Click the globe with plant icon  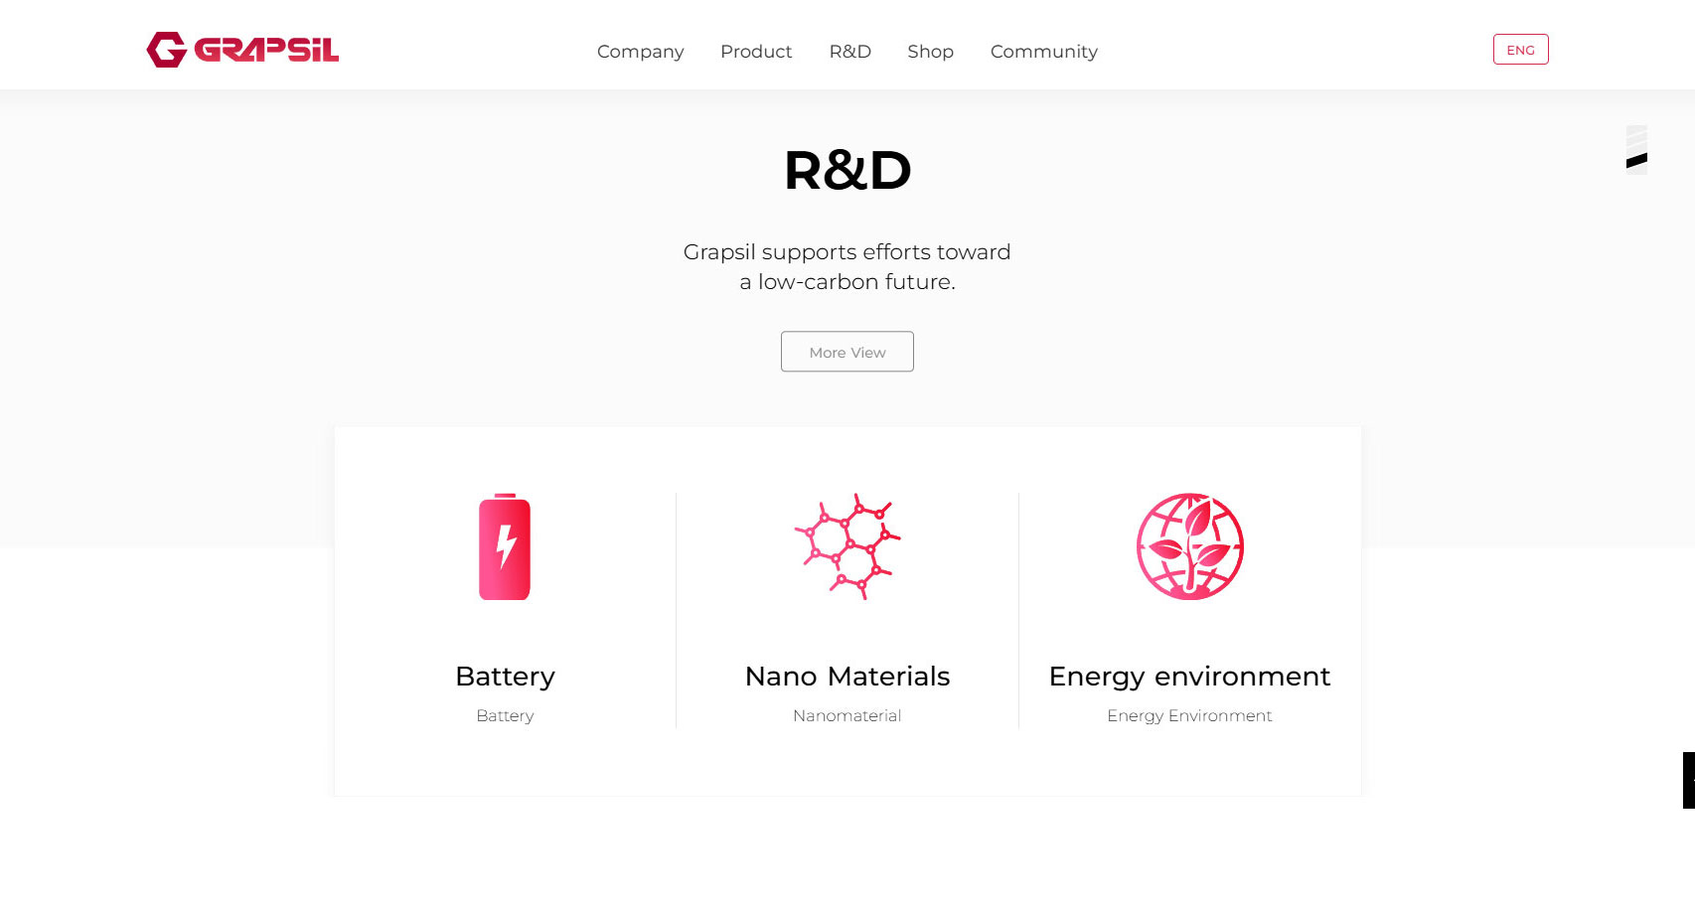tap(1189, 546)
